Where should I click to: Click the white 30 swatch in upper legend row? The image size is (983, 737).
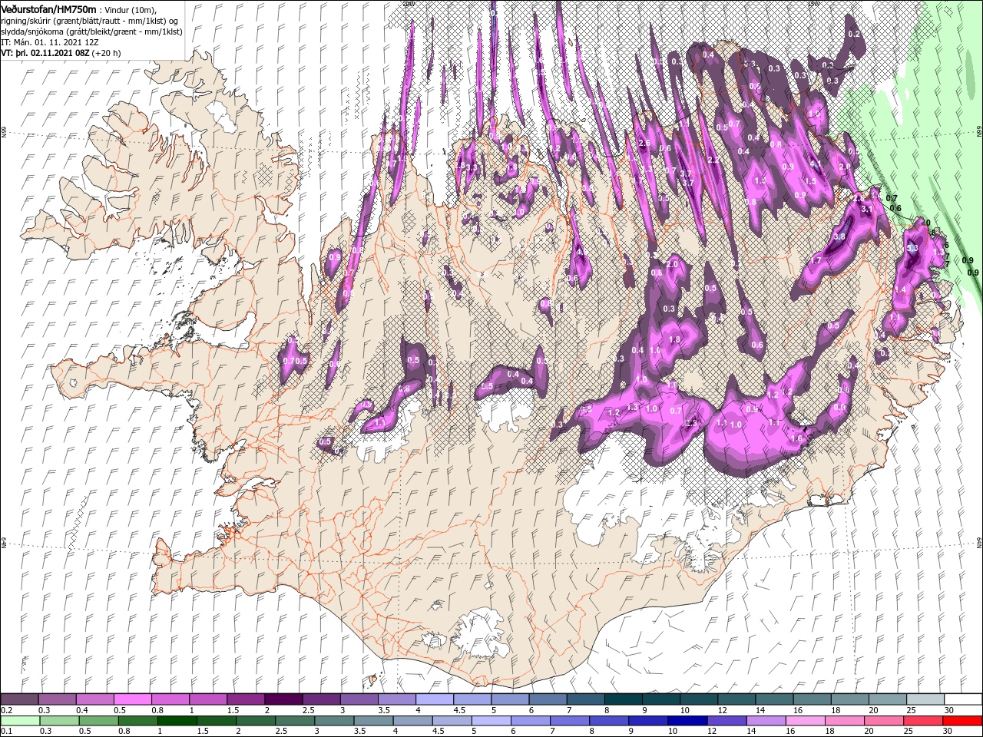coord(963,699)
